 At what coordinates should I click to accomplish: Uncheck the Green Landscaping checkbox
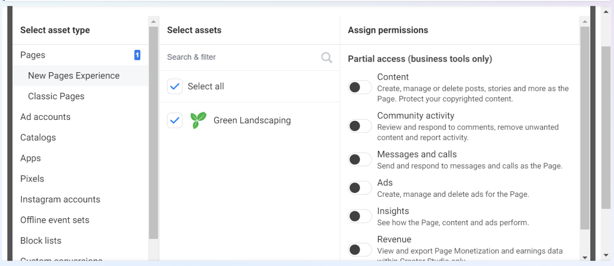175,120
